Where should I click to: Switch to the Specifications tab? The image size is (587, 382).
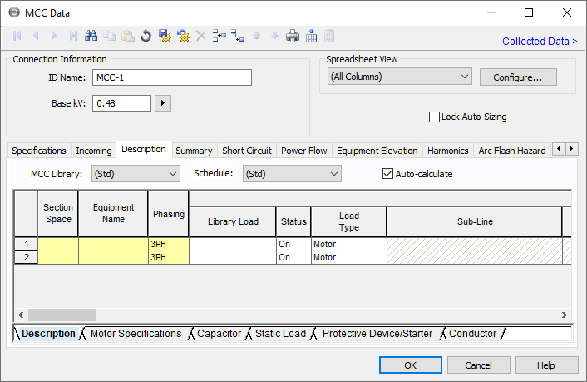[x=39, y=151]
